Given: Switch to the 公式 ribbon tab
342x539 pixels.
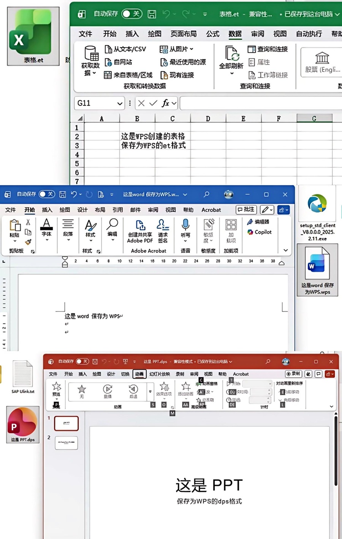Looking at the screenshot, I should [212, 34].
